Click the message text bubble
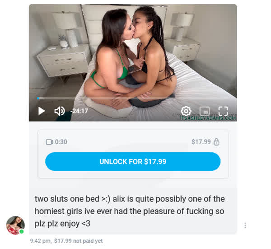 click(133, 211)
